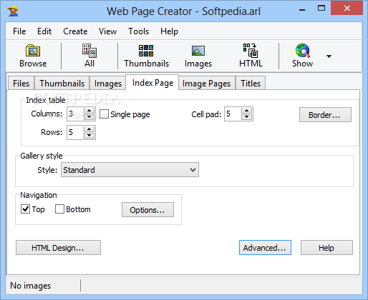Decrease Cell pad with down arrow
Viewport: 368px width, 300px height.
pos(247,117)
